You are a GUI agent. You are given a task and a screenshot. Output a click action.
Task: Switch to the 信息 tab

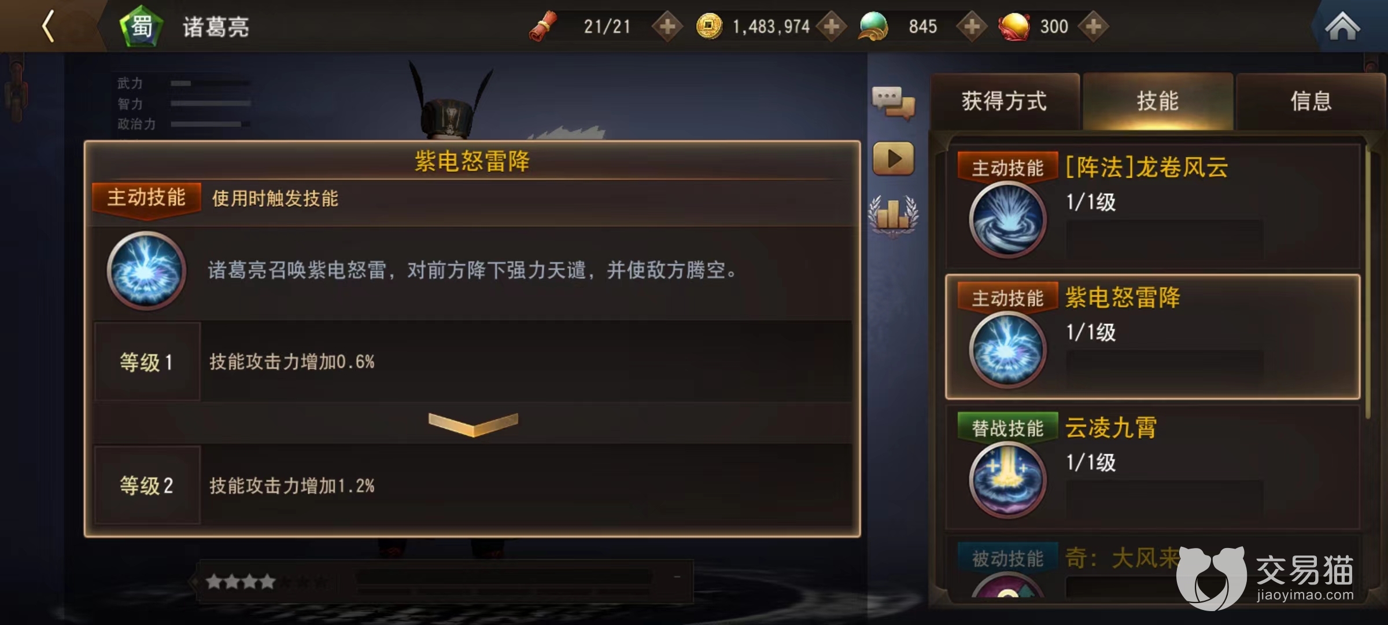(x=1311, y=101)
